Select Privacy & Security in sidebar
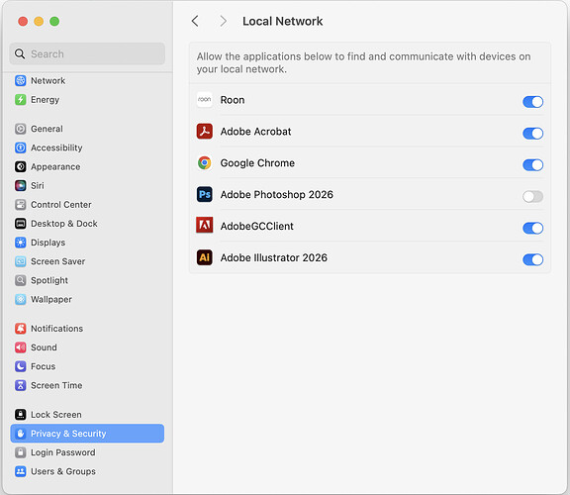570x495 pixels. pos(87,434)
